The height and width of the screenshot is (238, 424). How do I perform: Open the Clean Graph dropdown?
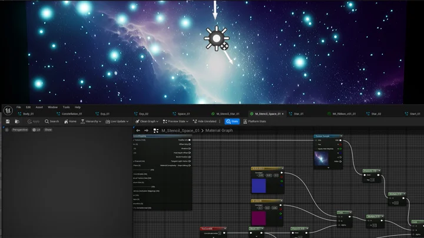click(147, 122)
